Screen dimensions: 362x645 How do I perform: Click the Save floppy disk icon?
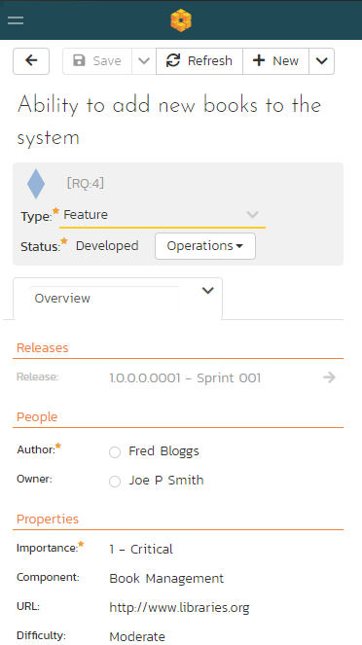(x=79, y=61)
